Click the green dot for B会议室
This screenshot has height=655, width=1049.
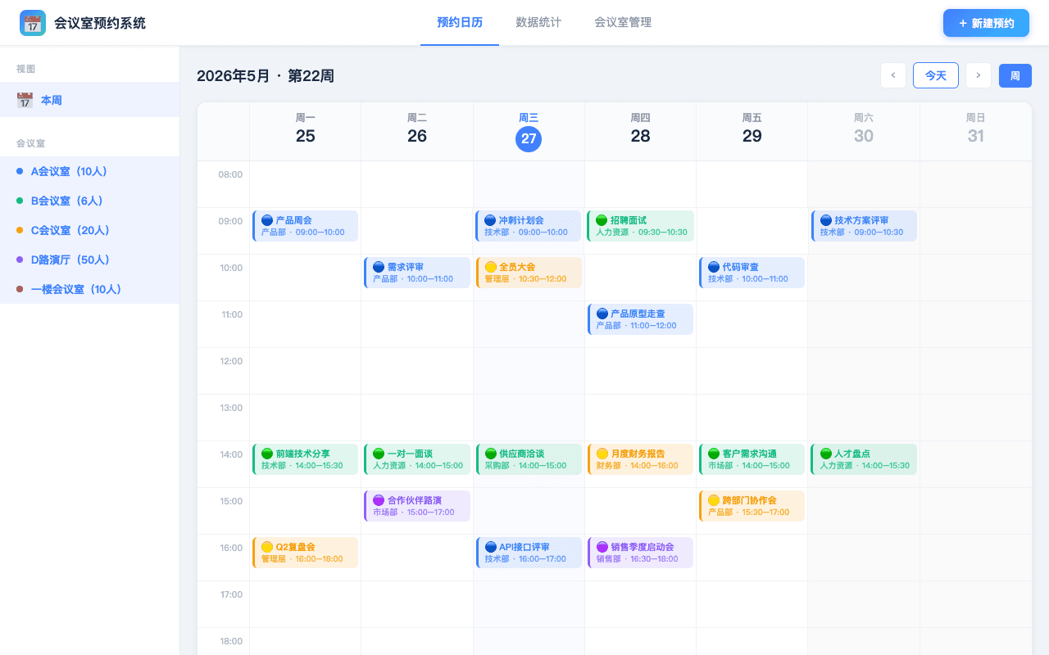(20, 201)
